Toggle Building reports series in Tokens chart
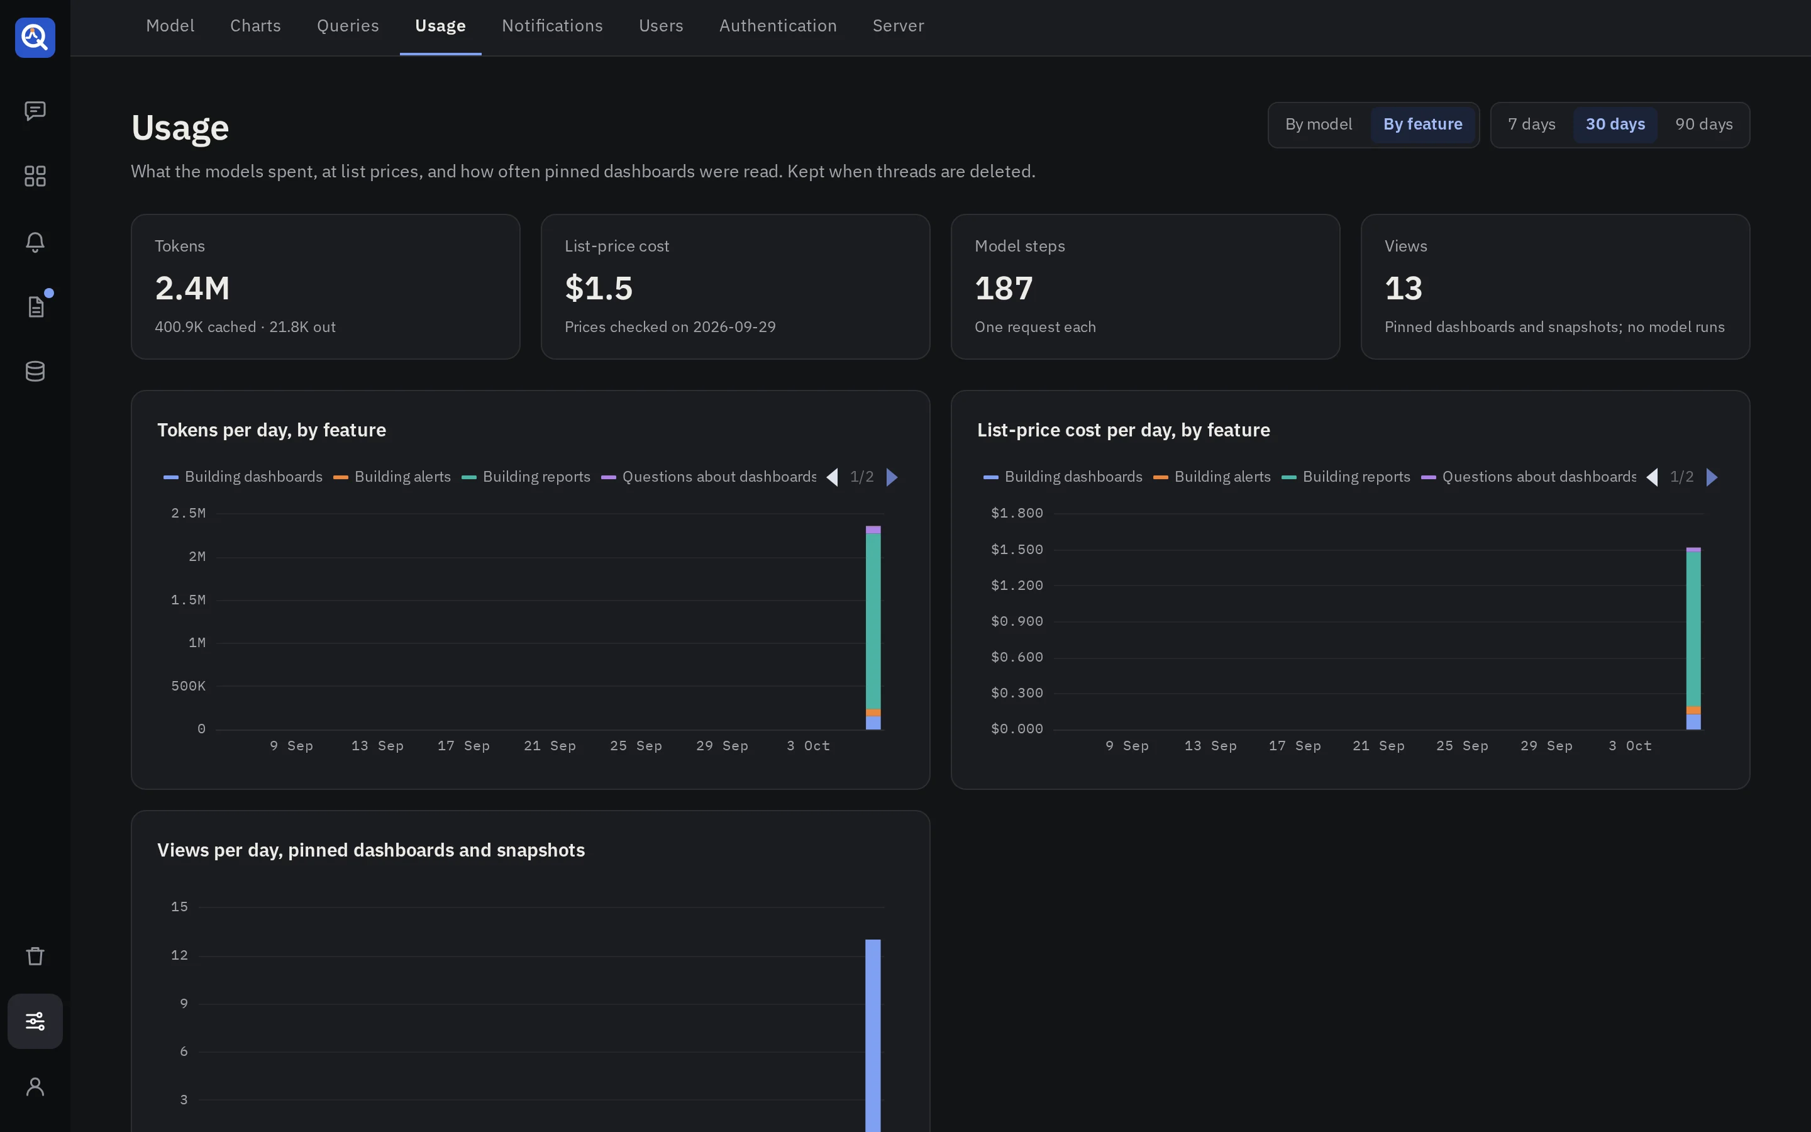Viewport: 1811px width, 1132px height. point(526,477)
